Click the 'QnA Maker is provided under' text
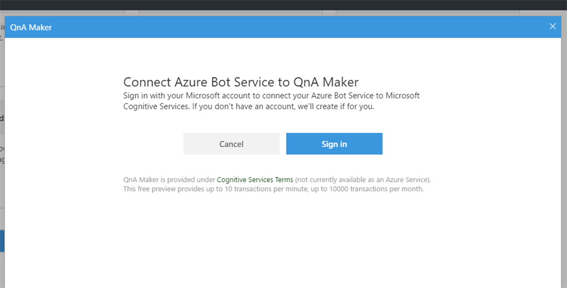The height and width of the screenshot is (288, 567). [169, 180]
